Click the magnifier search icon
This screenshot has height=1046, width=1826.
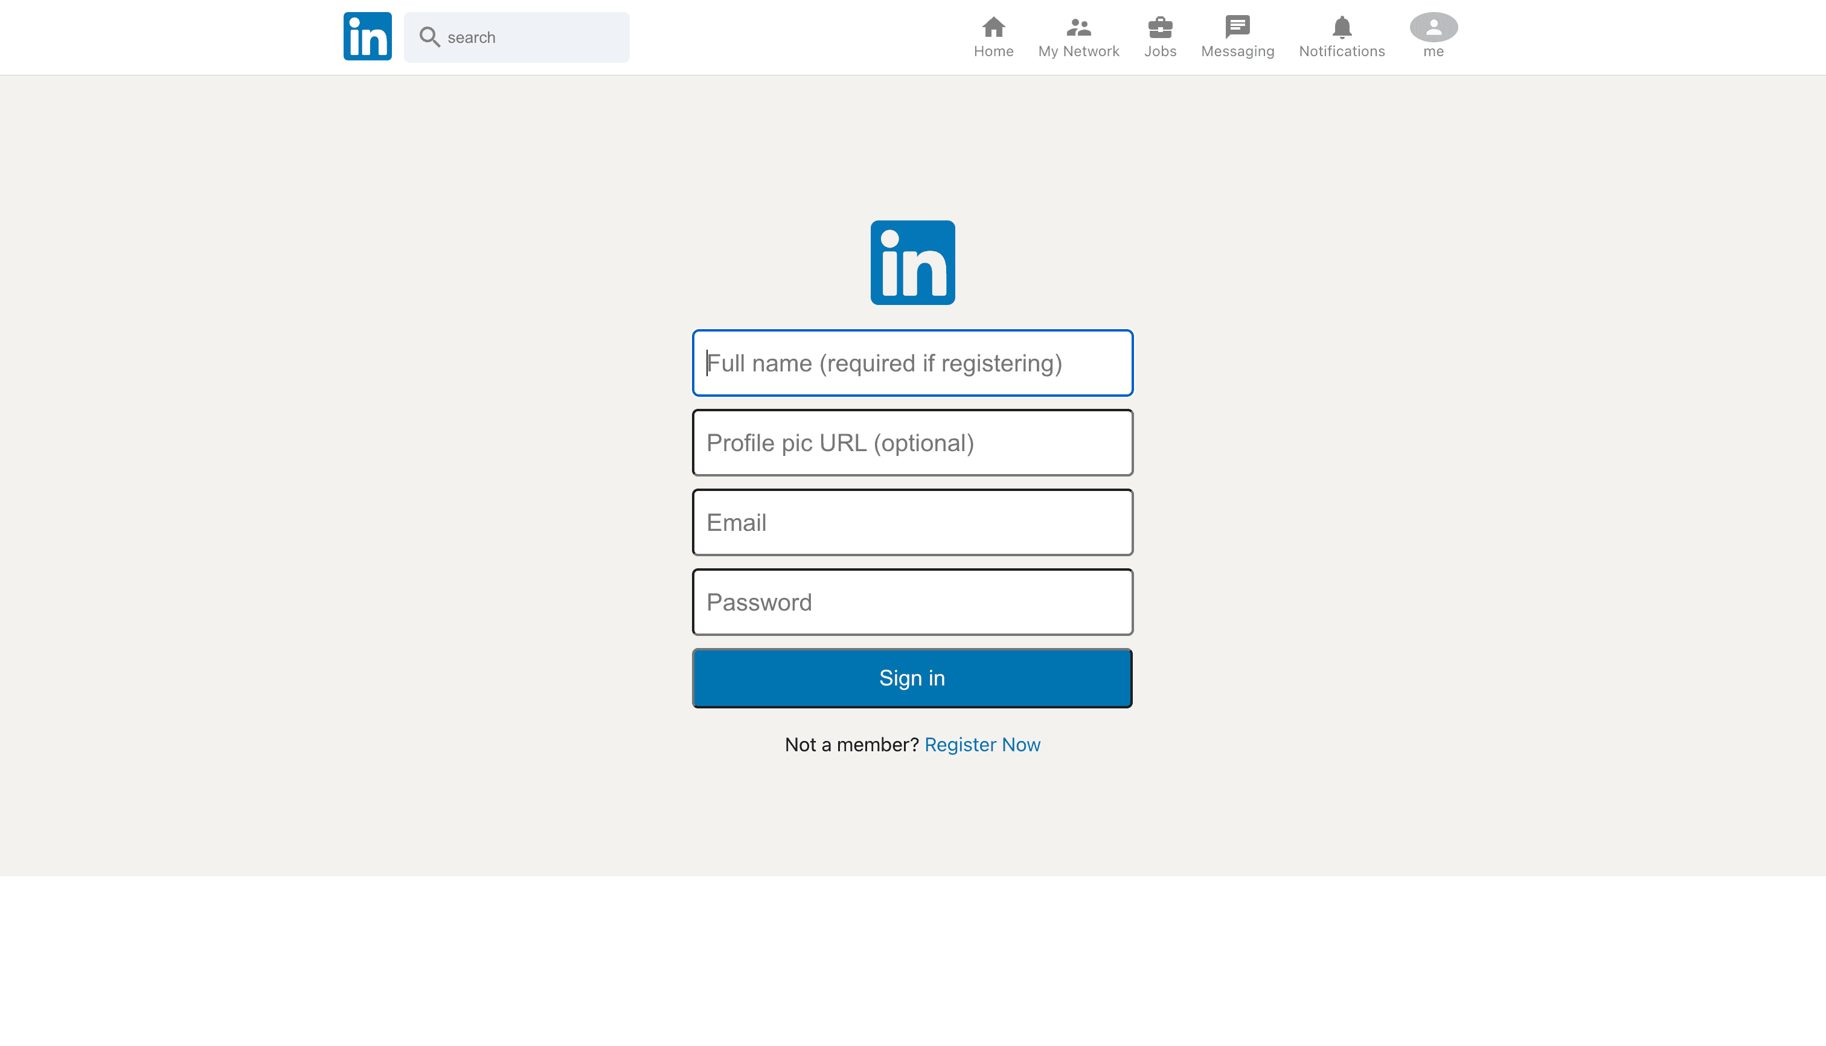[429, 37]
